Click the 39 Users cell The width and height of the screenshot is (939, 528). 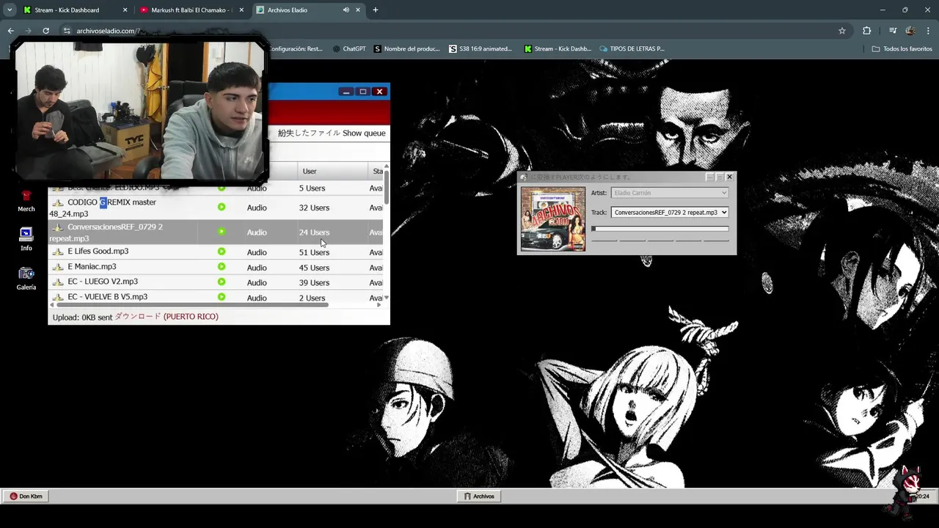[314, 283]
